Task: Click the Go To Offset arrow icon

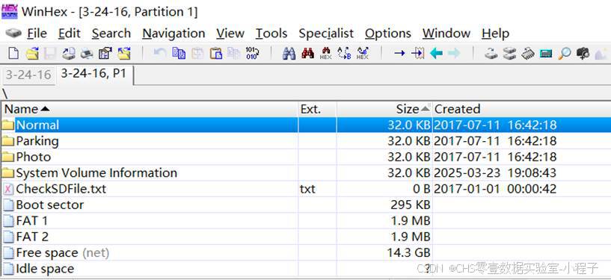Action: click(399, 53)
